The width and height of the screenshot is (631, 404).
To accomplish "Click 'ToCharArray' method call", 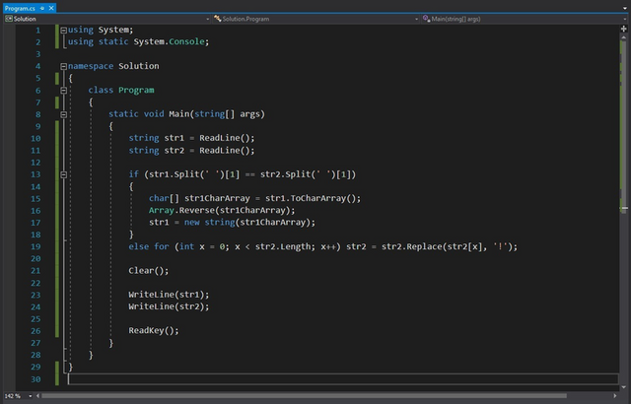I will (317, 199).
